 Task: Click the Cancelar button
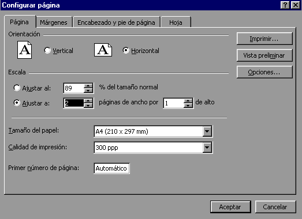point(275,207)
